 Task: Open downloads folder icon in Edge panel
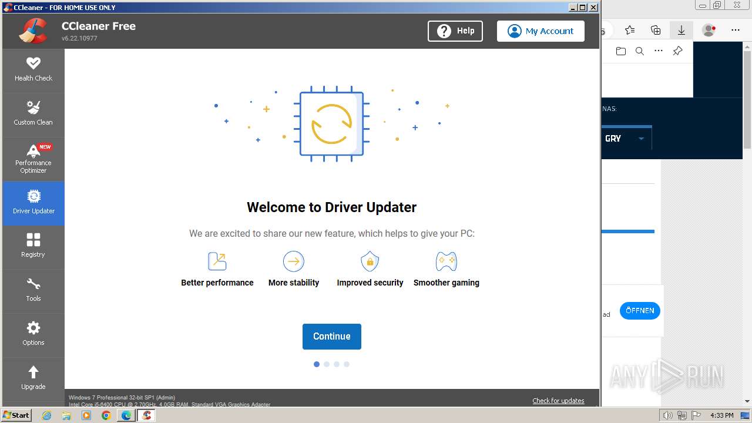(621, 51)
